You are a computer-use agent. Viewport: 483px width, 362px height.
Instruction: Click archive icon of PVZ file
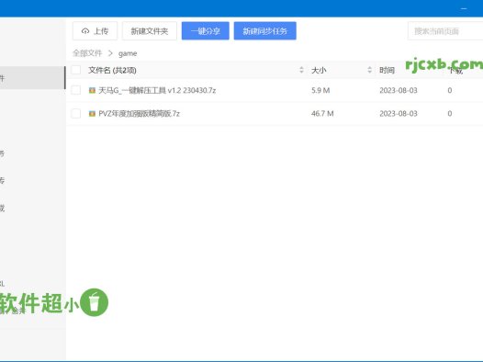92,114
